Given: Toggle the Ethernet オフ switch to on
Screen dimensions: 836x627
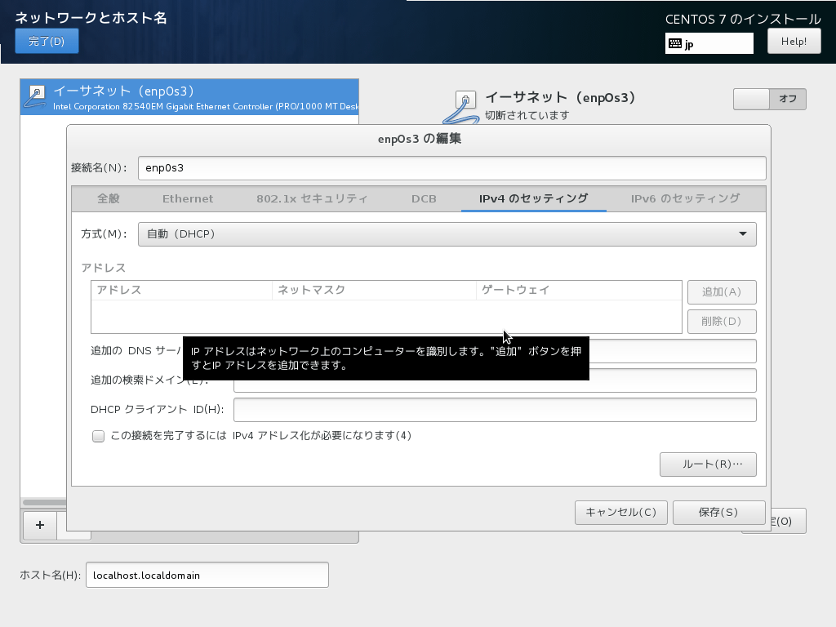Looking at the screenshot, I should (750, 99).
